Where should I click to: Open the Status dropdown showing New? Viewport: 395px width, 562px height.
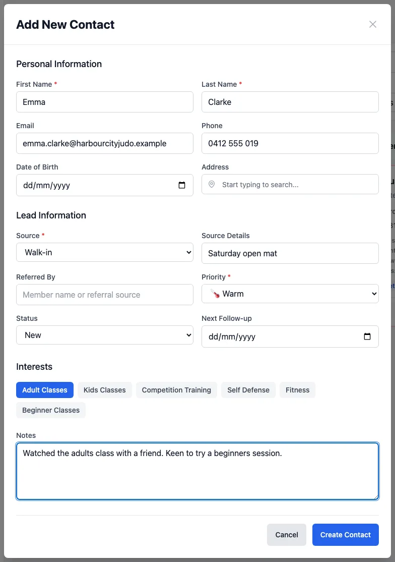point(105,335)
